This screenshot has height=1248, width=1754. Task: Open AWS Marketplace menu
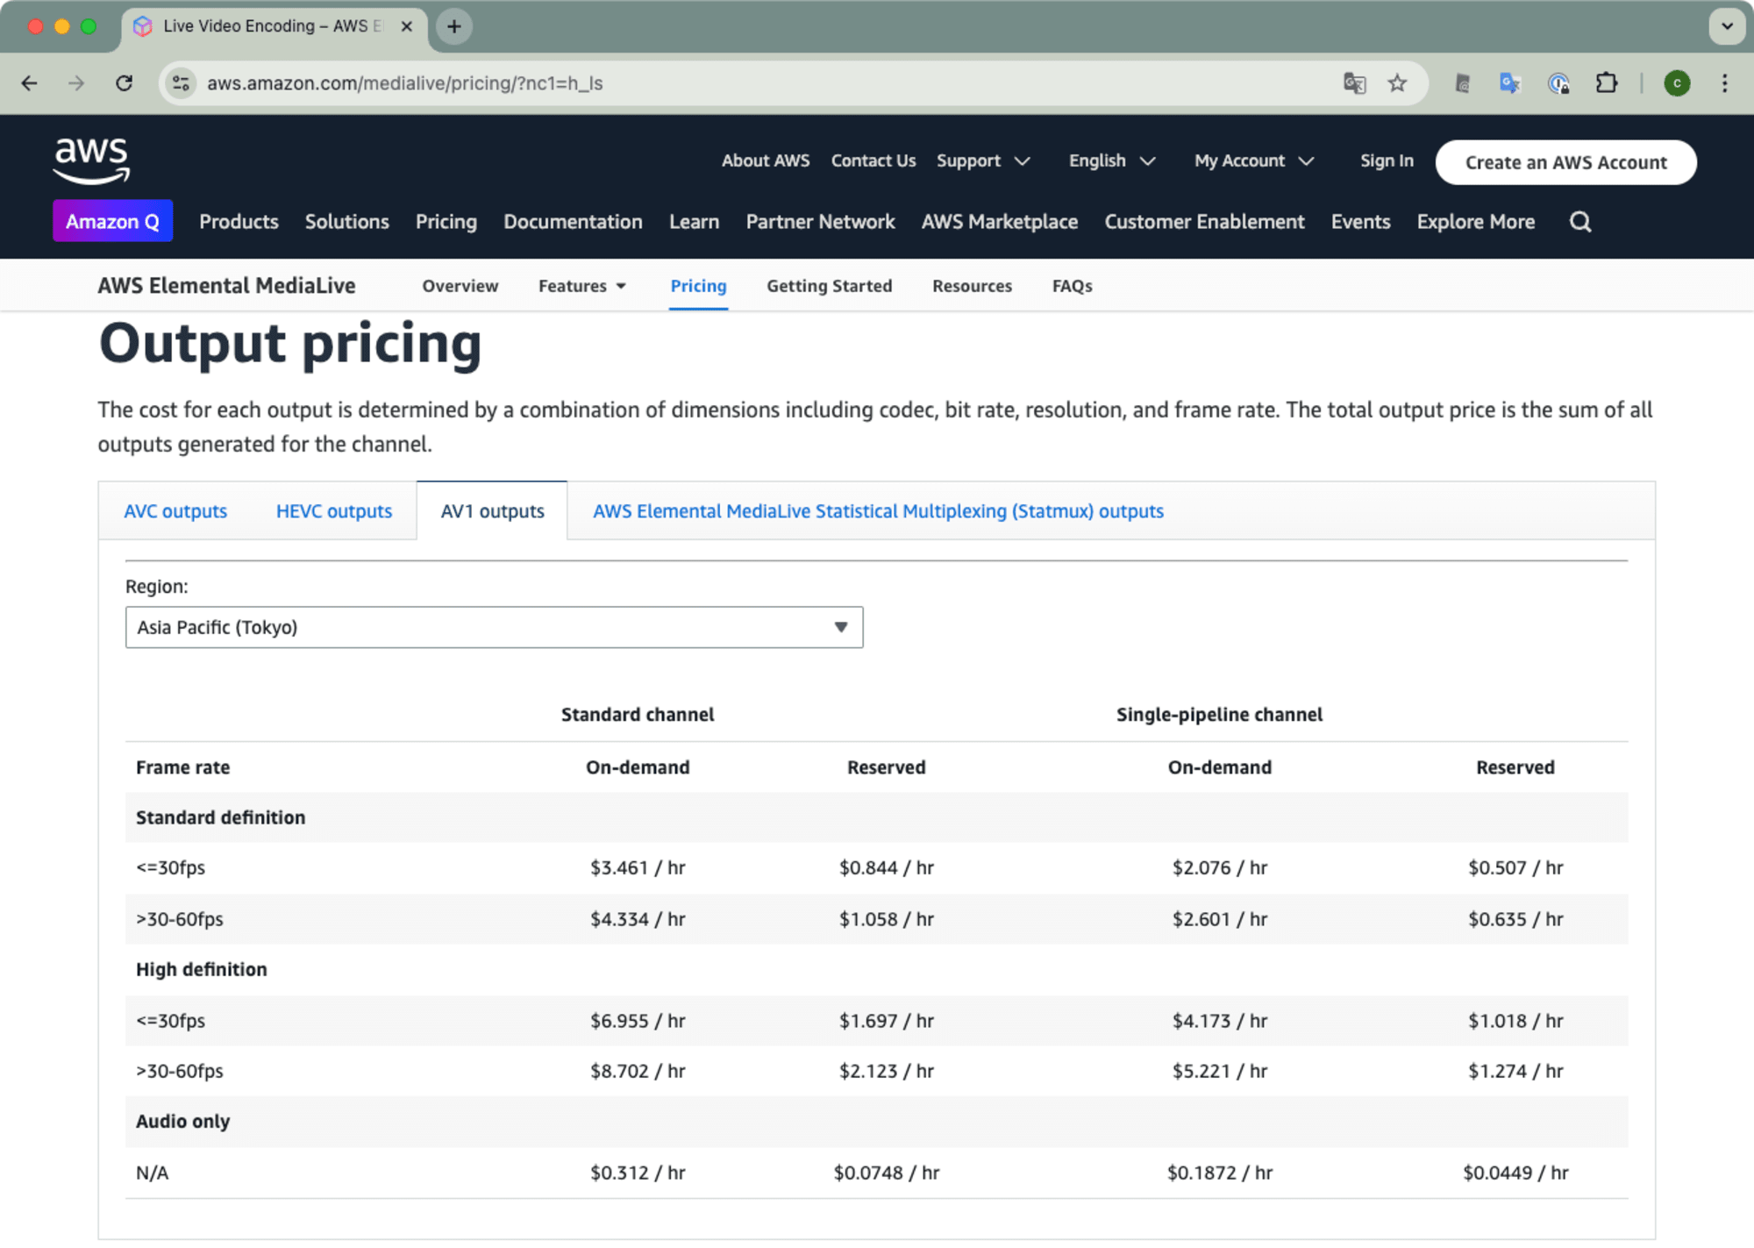999,222
